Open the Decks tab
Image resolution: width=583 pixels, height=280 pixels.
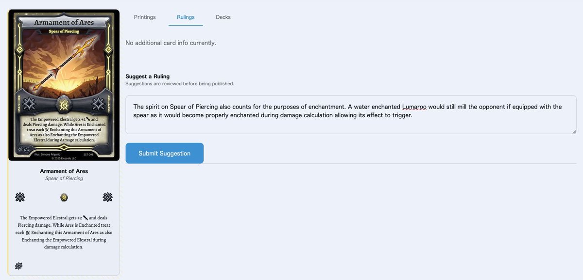coord(223,17)
